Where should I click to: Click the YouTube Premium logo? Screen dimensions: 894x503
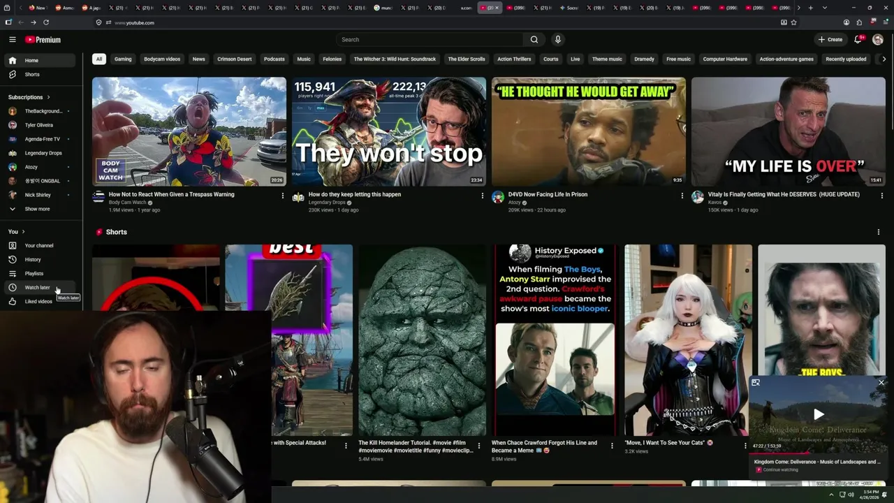point(43,40)
